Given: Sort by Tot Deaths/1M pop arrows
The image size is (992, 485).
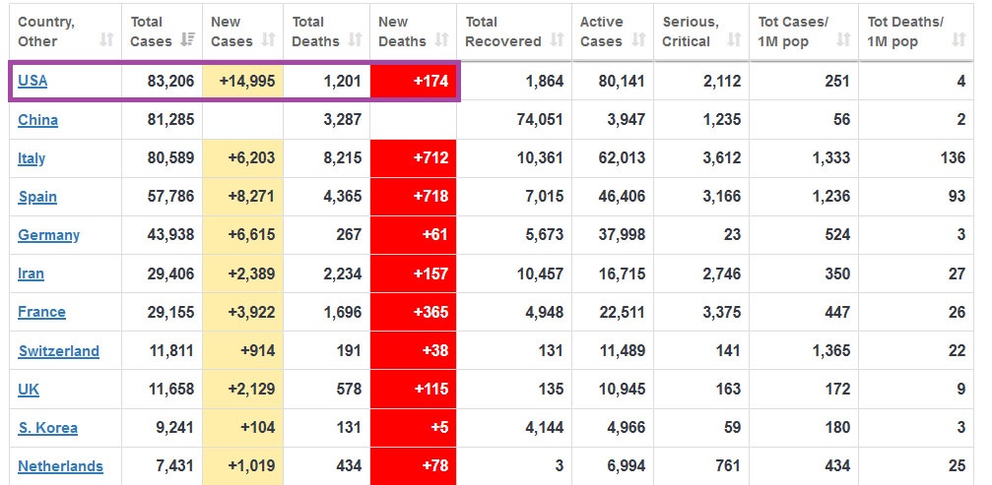Looking at the screenshot, I should pyautogui.click(x=959, y=40).
